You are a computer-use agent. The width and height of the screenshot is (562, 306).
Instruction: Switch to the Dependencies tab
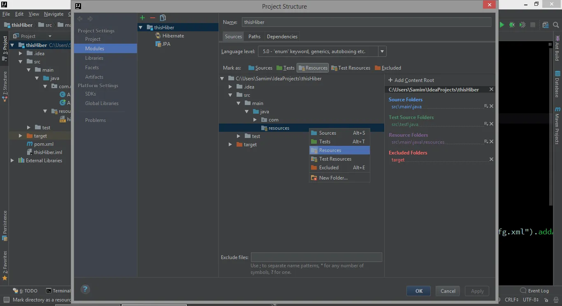282,37
